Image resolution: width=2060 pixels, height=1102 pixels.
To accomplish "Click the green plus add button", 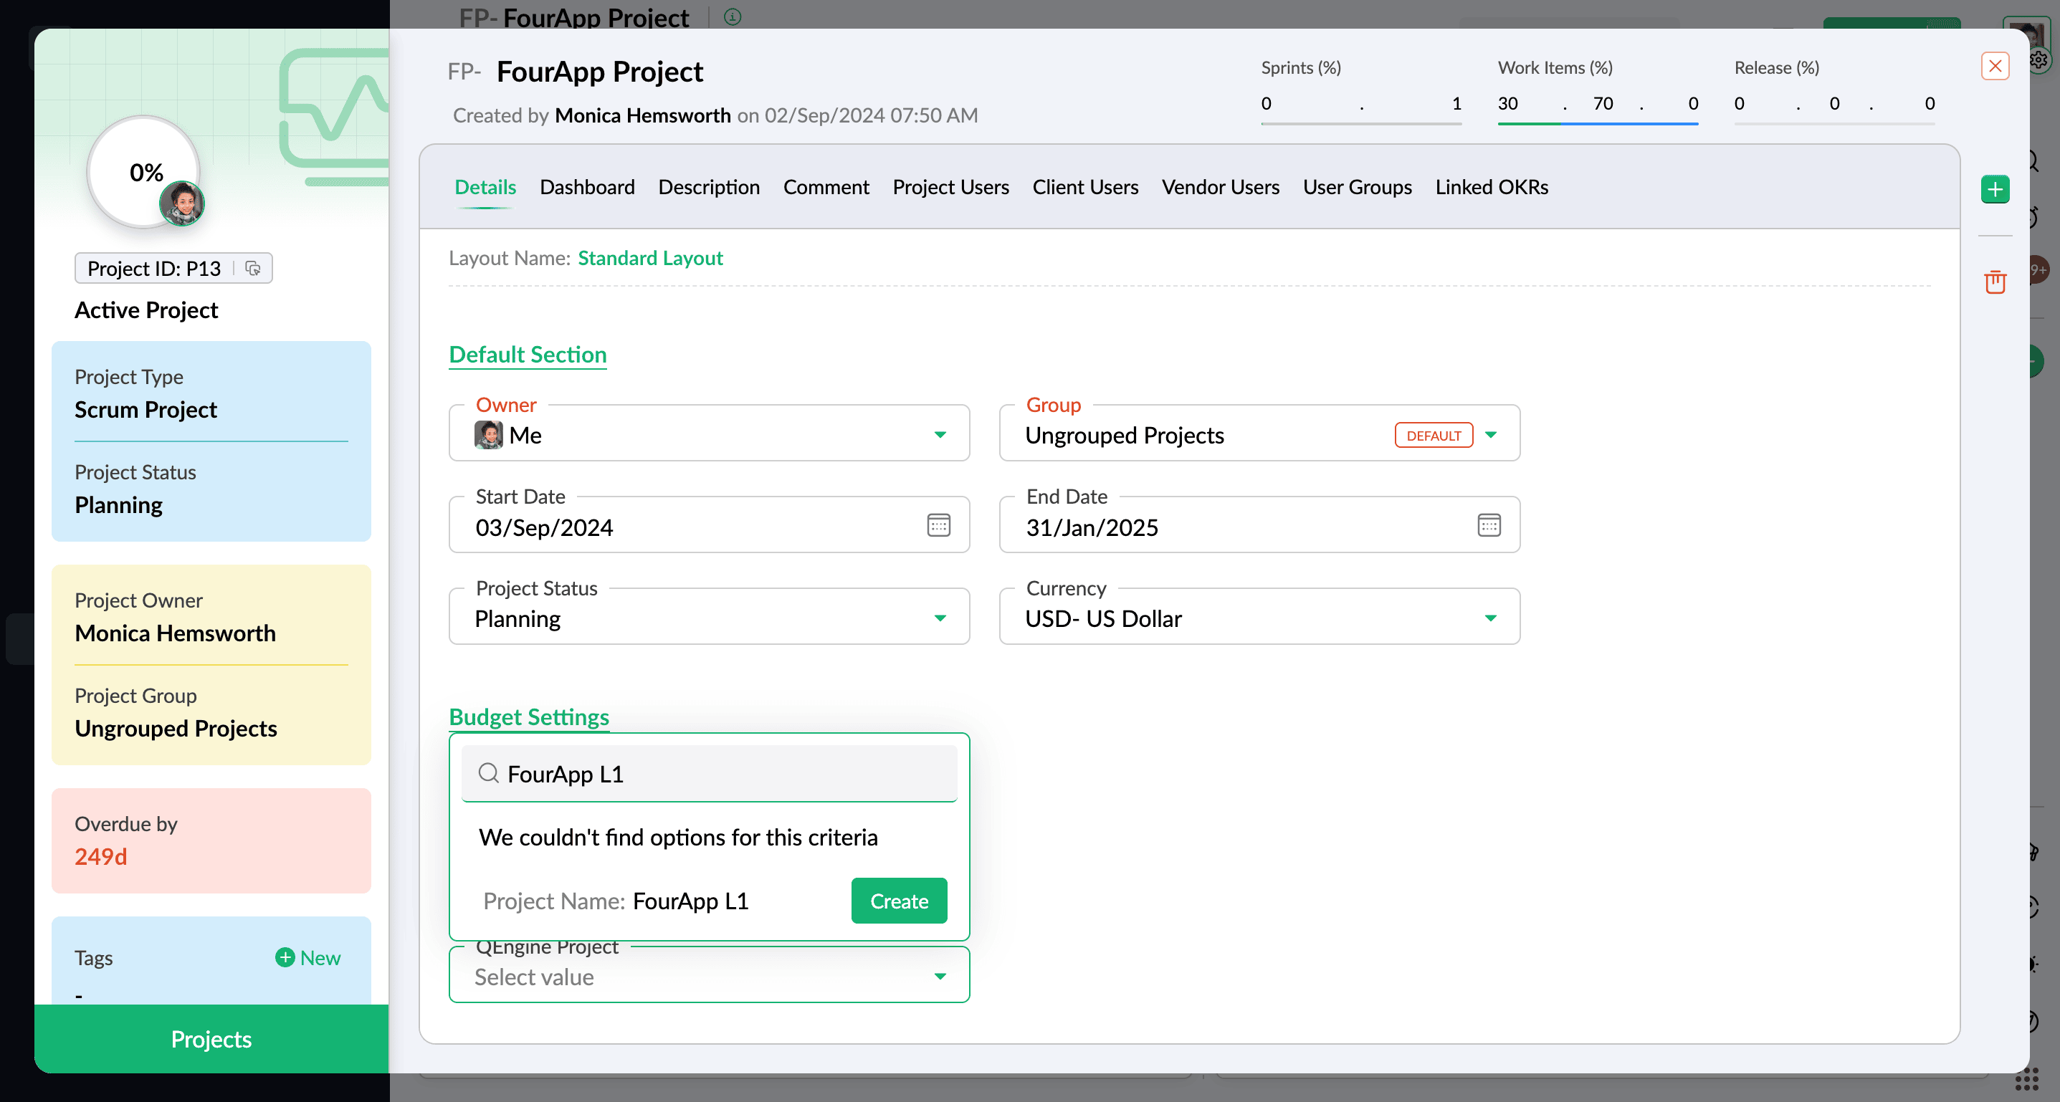I will point(1995,189).
